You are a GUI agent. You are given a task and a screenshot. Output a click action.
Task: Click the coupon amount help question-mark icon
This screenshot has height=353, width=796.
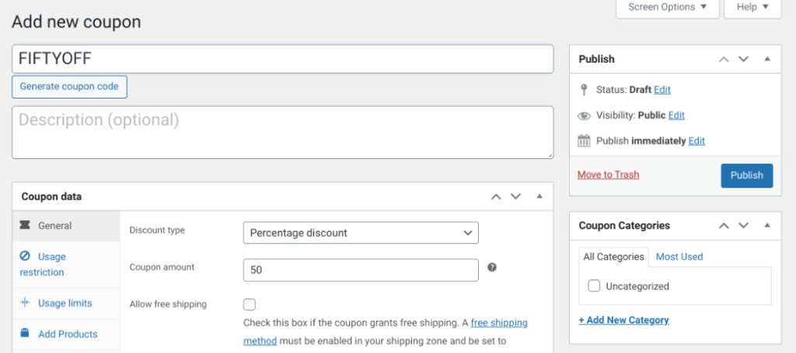point(491,268)
